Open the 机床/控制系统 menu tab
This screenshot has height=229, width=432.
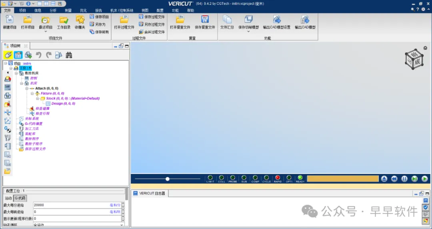[122, 10]
